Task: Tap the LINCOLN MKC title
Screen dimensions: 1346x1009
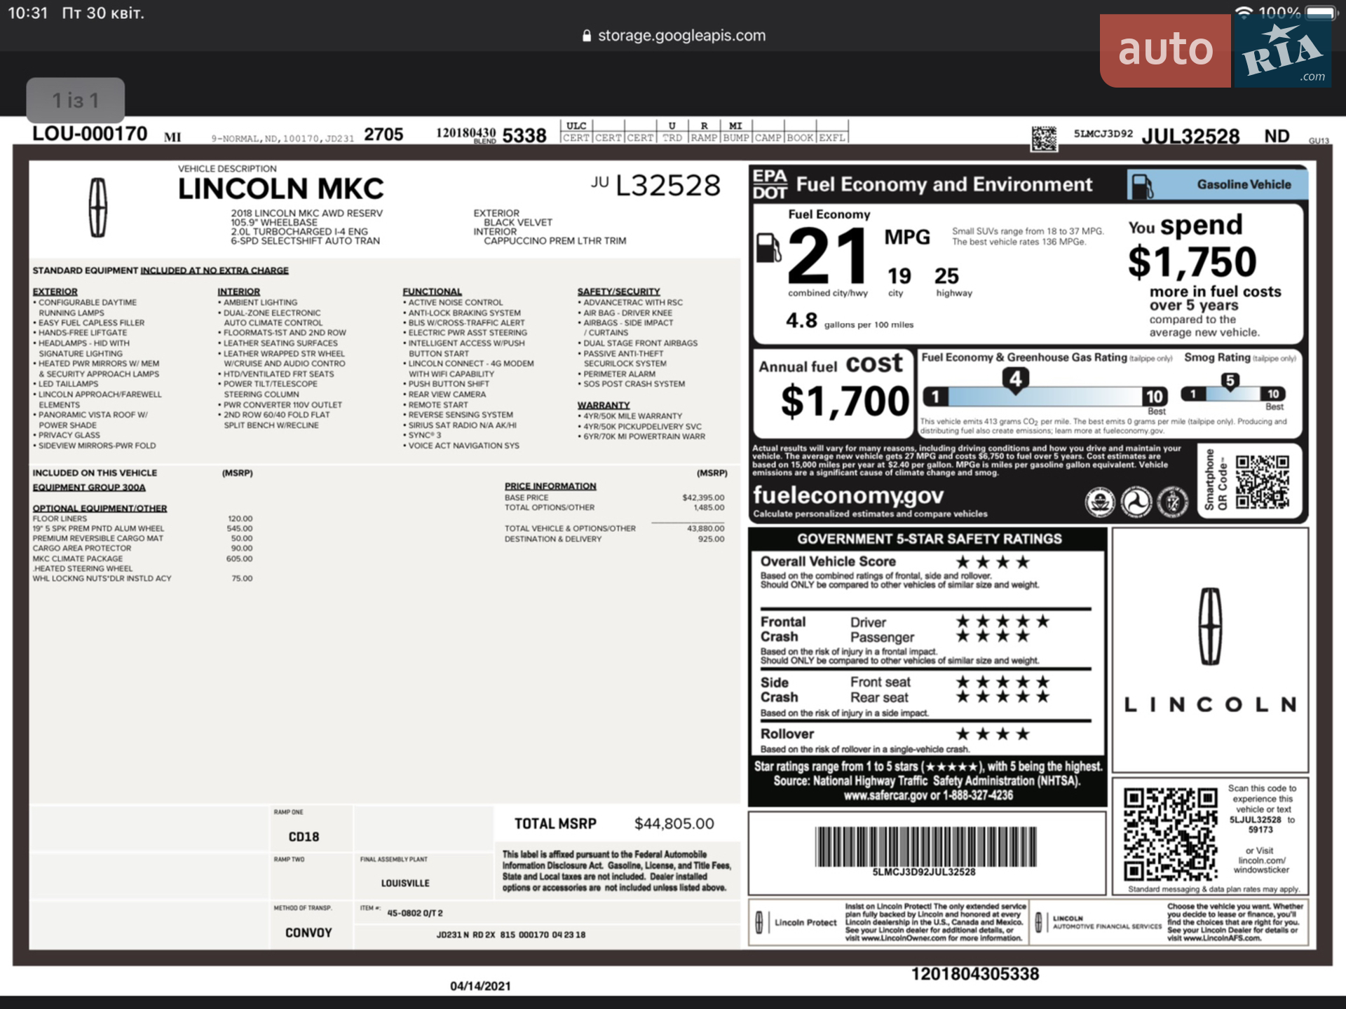Action: tap(280, 188)
